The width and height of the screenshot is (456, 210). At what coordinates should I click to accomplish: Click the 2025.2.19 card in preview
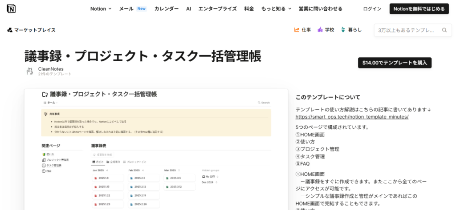coord(144,195)
